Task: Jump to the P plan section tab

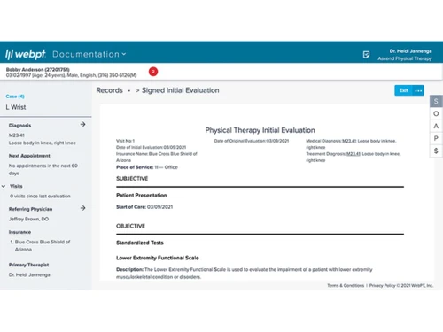Action: click(x=436, y=138)
